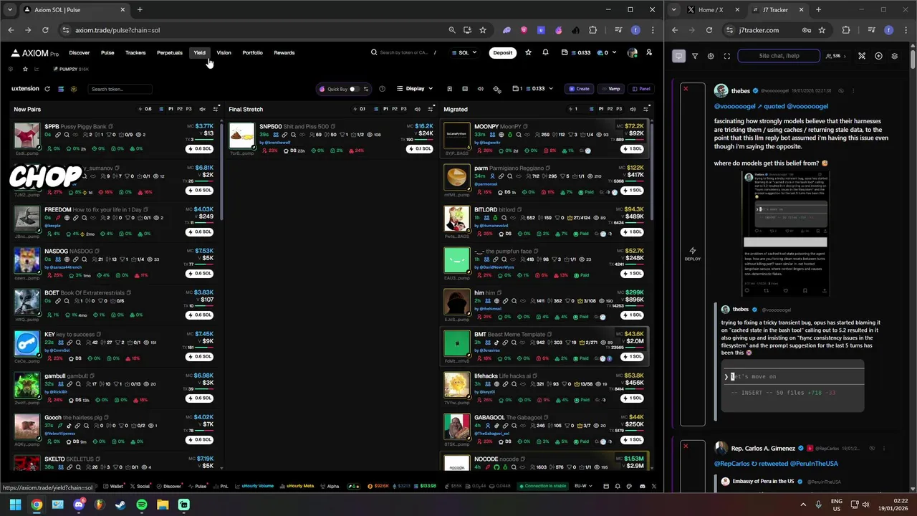Open the notifications bell in Axiom header

coord(545,52)
